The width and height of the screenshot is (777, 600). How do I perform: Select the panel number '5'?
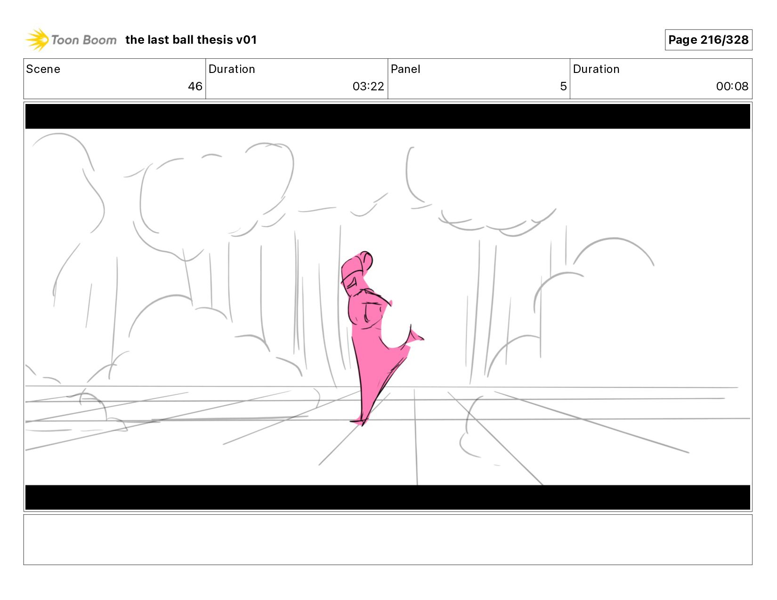point(563,87)
